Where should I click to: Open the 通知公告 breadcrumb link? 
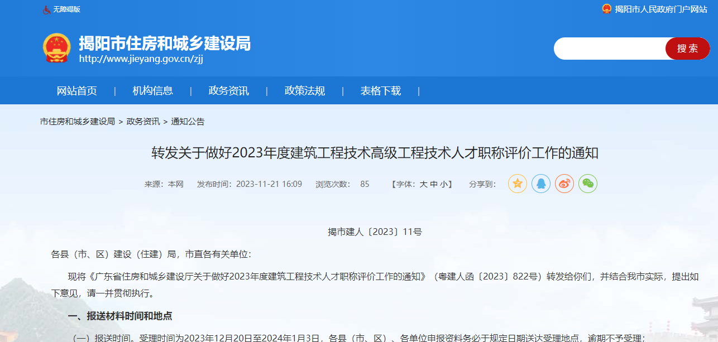pyautogui.click(x=188, y=122)
